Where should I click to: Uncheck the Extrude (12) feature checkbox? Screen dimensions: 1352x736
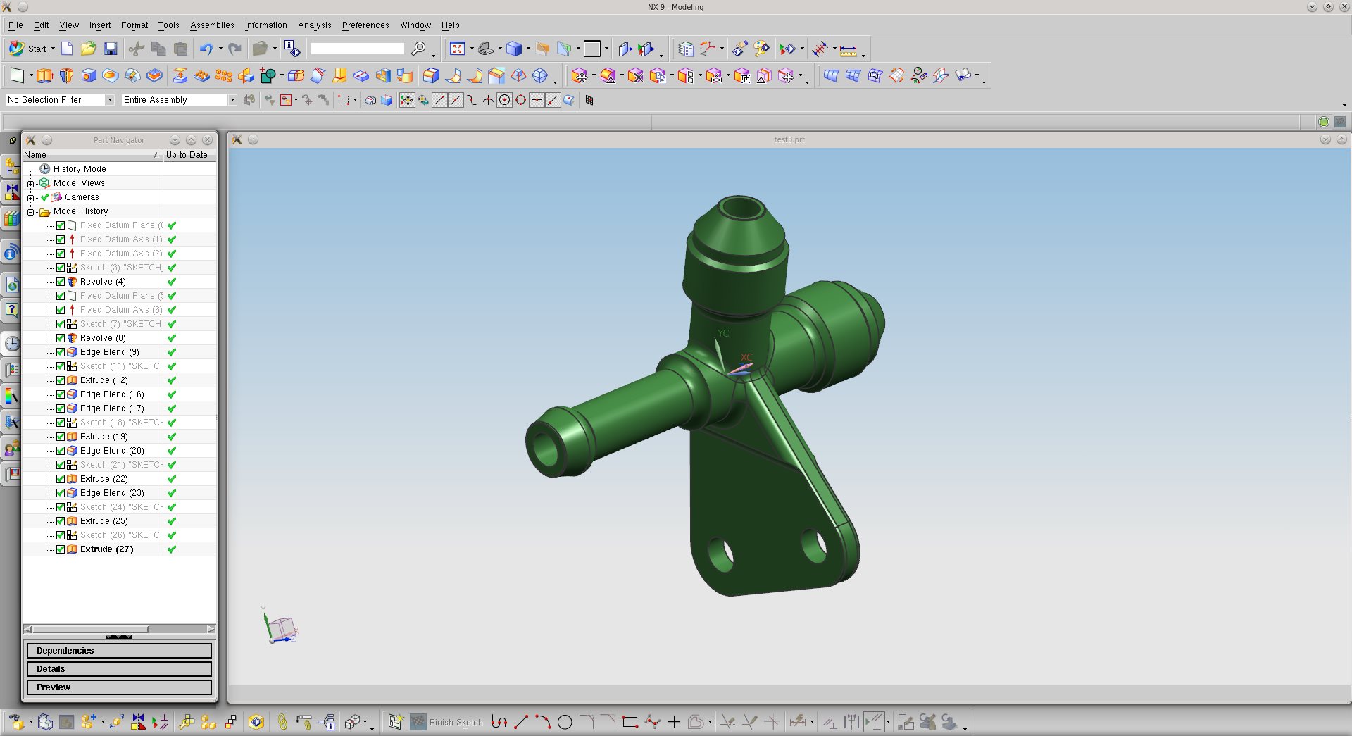[61, 380]
